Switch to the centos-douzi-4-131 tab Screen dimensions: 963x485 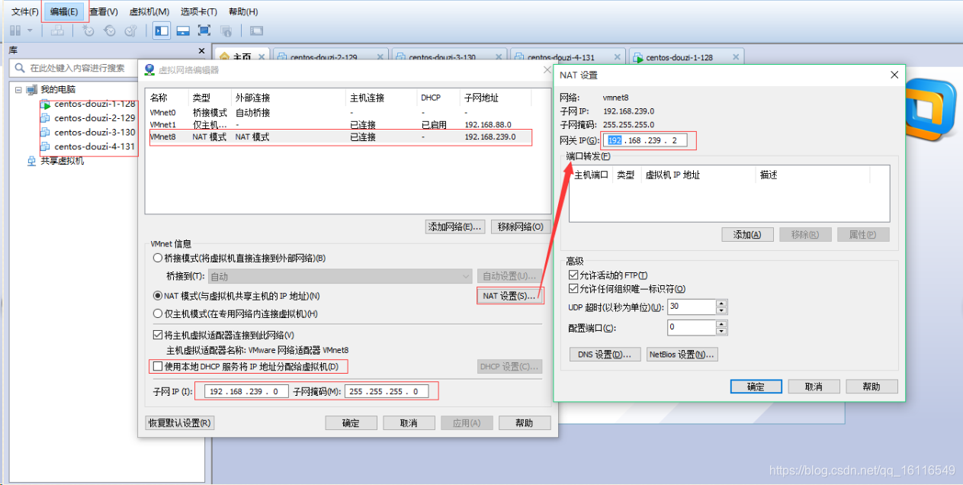pos(567,57)
